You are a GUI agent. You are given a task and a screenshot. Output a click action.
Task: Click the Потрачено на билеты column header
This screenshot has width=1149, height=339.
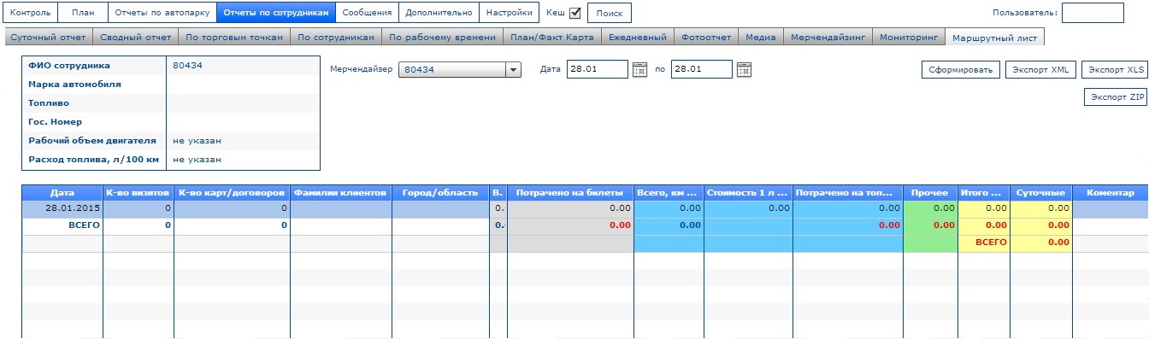tap(570, 193)
